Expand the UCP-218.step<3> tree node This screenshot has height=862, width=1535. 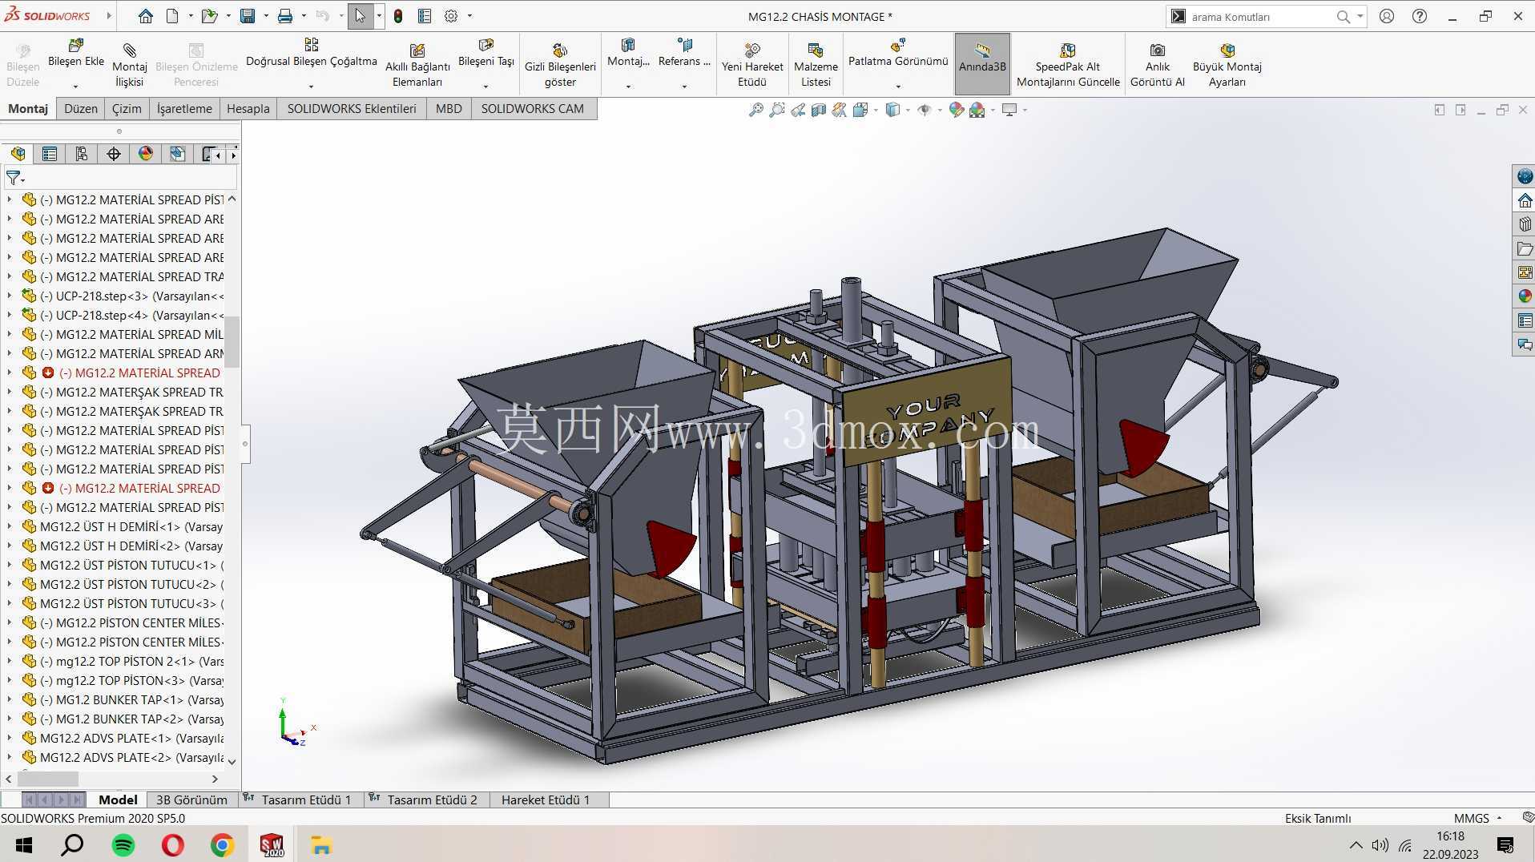pos(9,296)
